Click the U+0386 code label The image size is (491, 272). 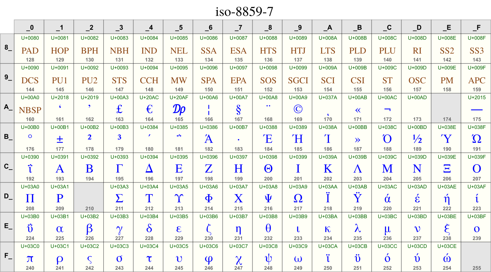point(209,127)
